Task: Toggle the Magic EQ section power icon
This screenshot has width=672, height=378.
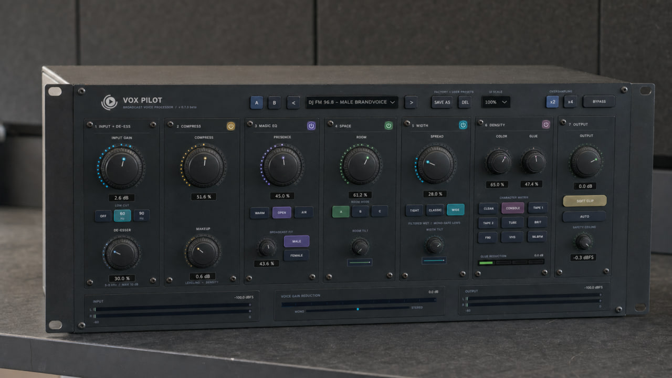Action: (x=311, y=126)
